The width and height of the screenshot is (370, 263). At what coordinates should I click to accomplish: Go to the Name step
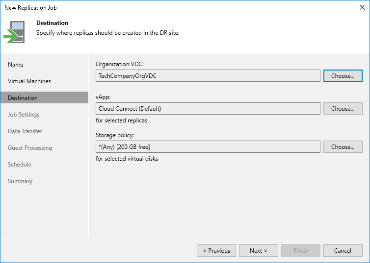16,65
